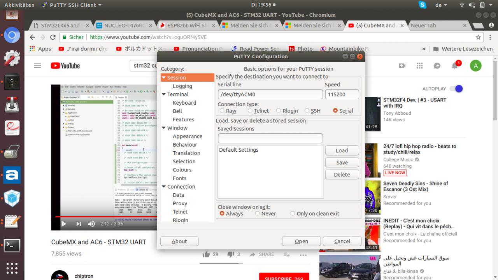This screenshot has width=498, height=280.
Task: Open Aktivitäten overview
Action: 19,5
